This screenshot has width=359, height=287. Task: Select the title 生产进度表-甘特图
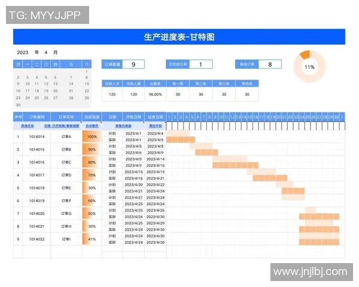click(179, 37)
